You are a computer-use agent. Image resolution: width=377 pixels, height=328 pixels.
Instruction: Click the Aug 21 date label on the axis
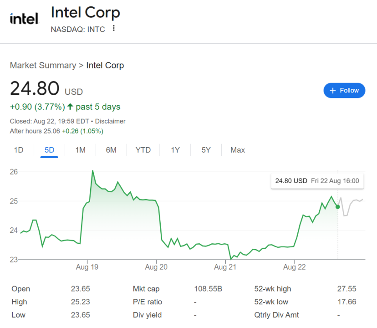pos(226,267)
